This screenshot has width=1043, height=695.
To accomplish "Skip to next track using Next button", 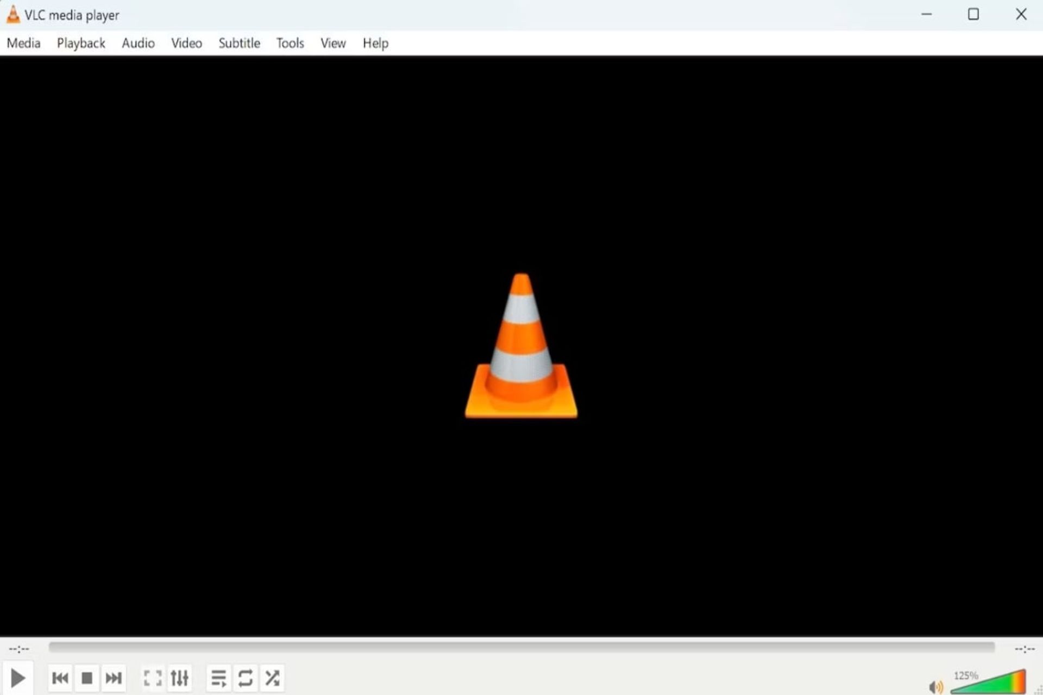I will tap(112, 678).
